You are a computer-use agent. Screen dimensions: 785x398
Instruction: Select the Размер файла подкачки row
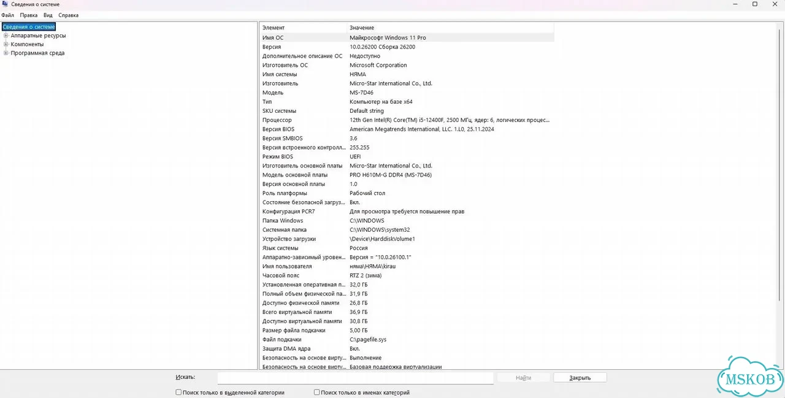(x=407, y=331)
